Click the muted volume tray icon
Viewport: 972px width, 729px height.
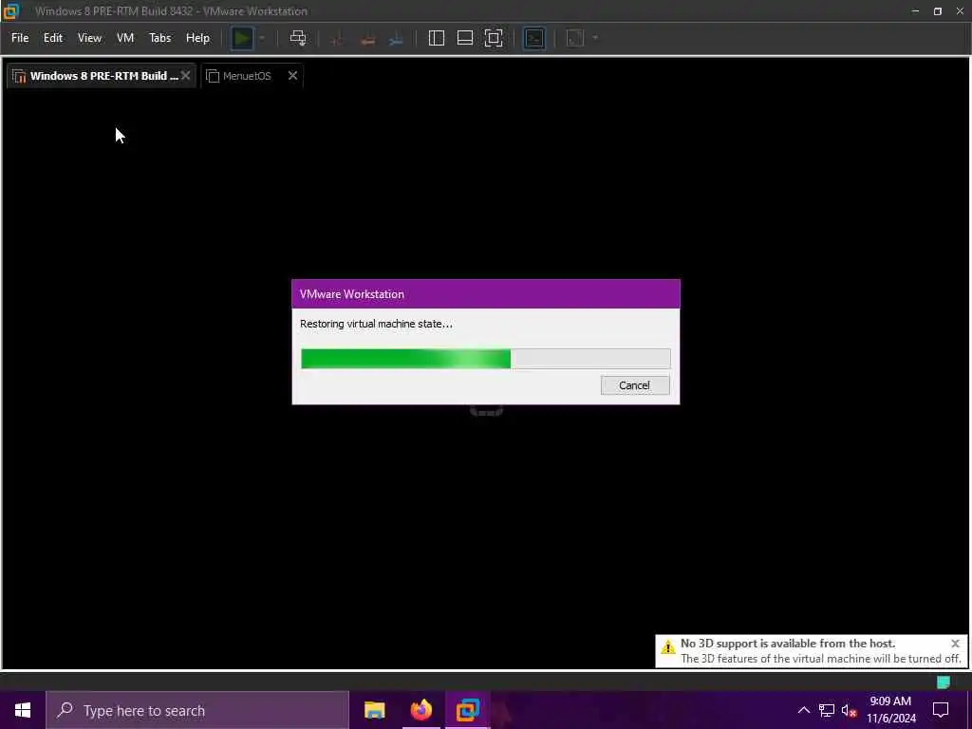(849, 710)
